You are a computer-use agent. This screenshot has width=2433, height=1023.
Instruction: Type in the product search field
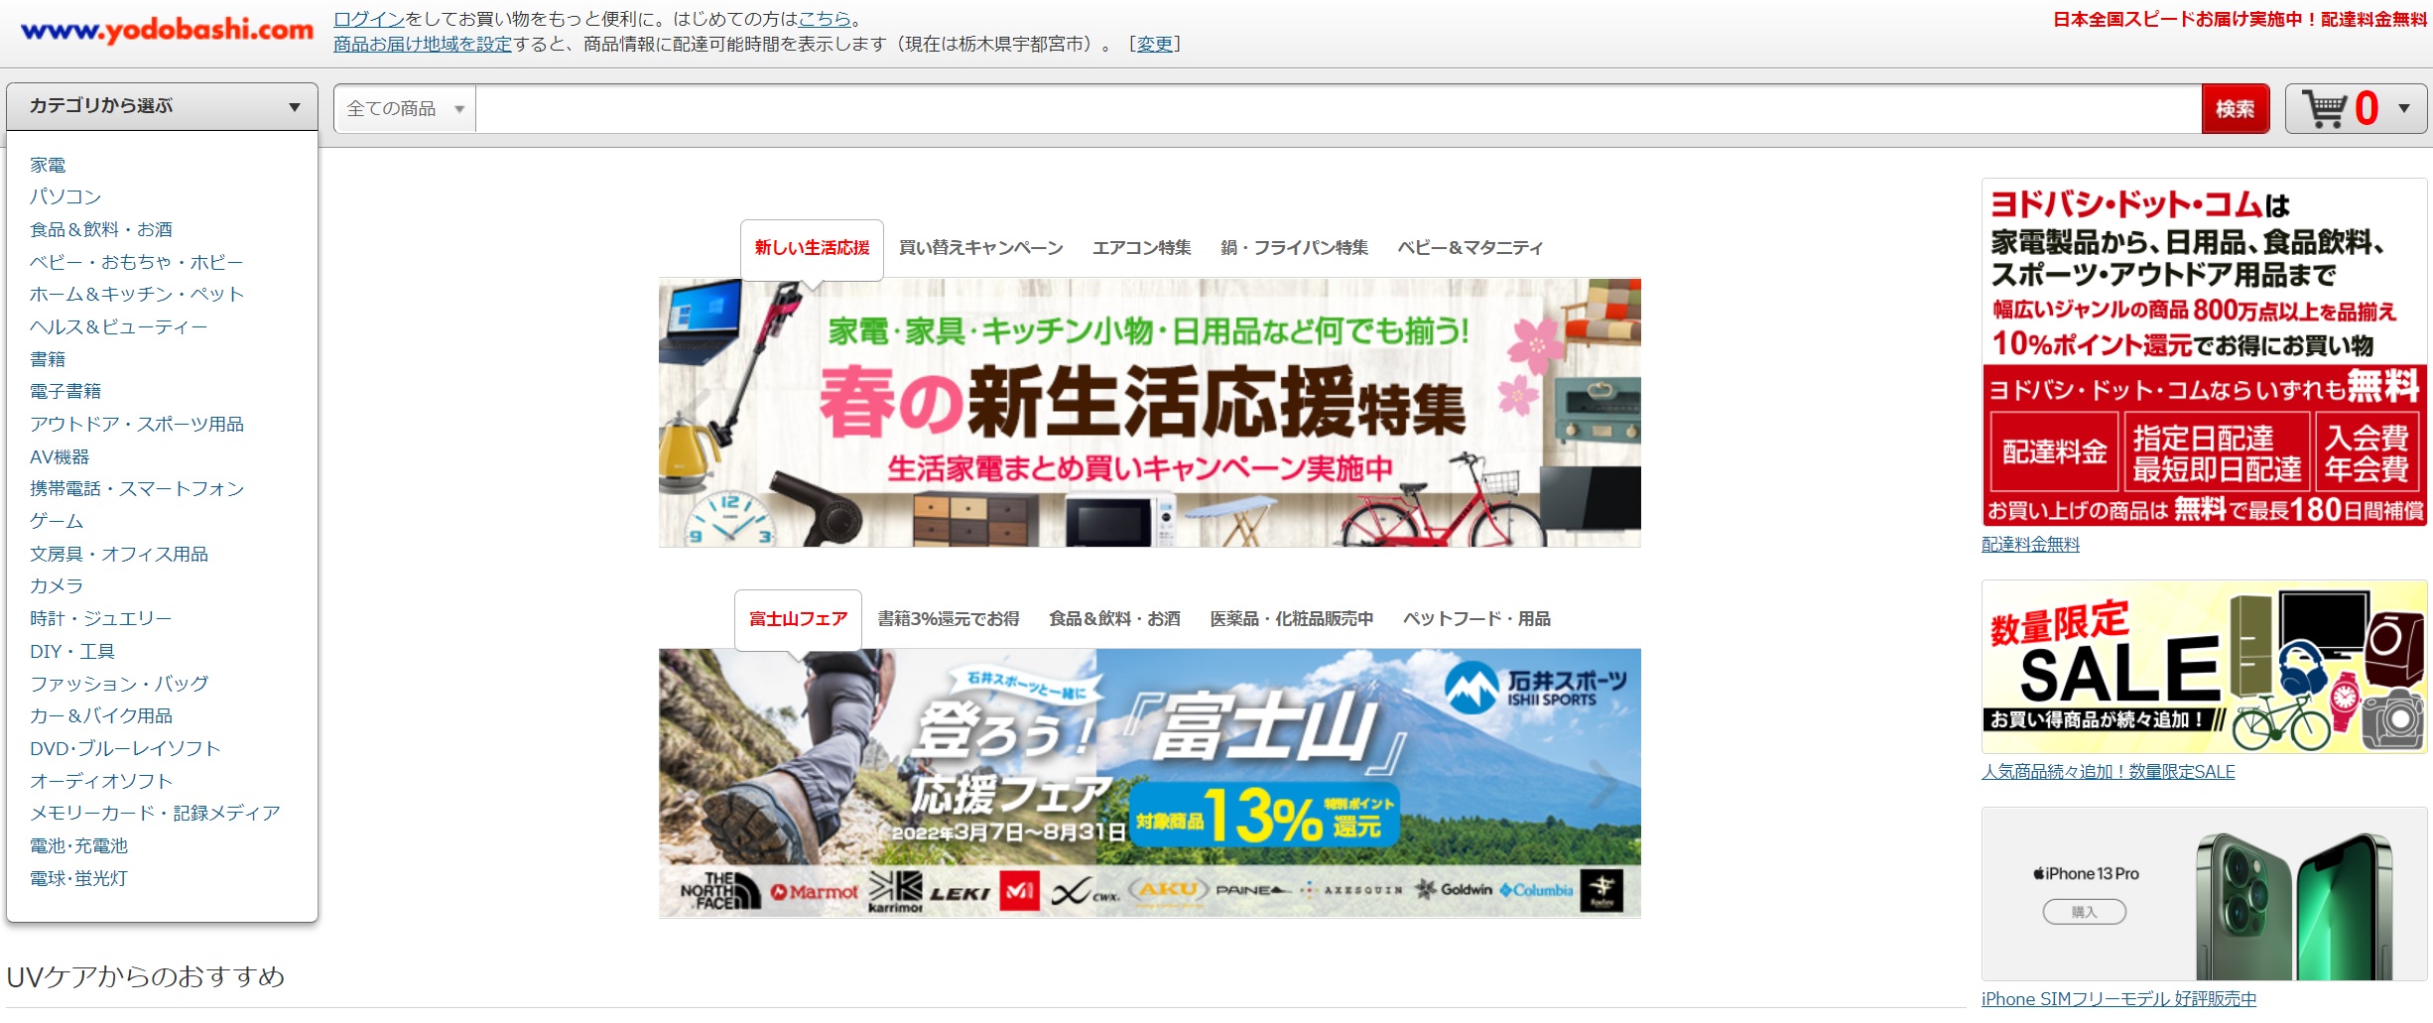1338,109
